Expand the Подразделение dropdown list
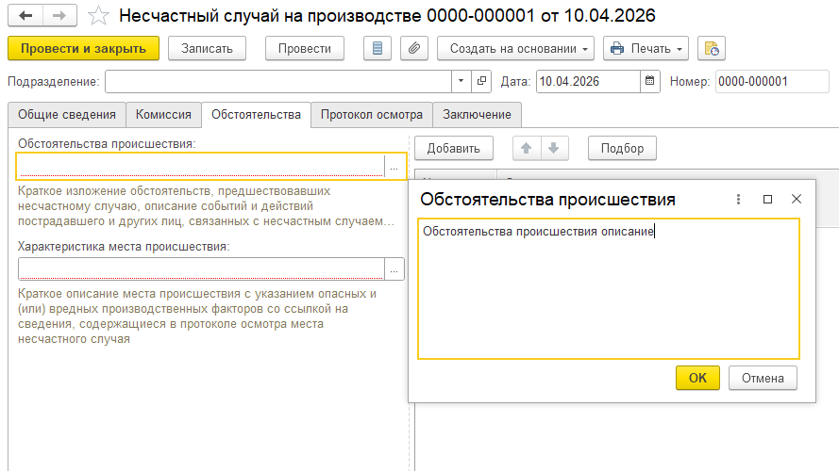Image resolution: width=839 pixels, height=471 pixels. tap(461, 81)
